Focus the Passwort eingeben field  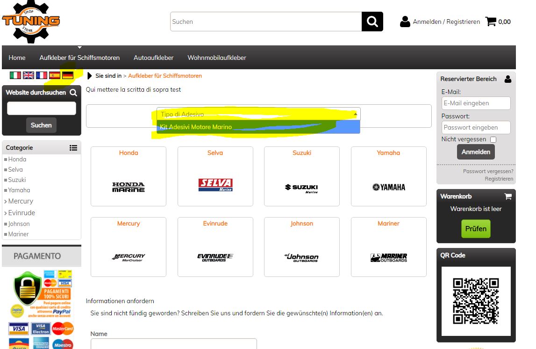[476, 128]
